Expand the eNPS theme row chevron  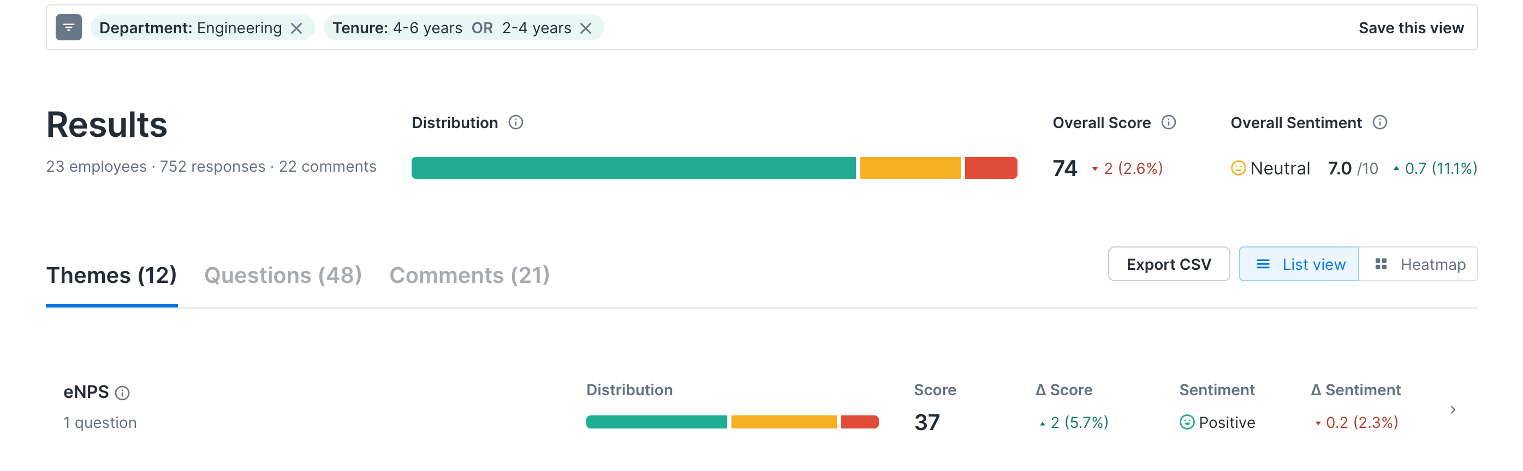[x=1453, y=409]
